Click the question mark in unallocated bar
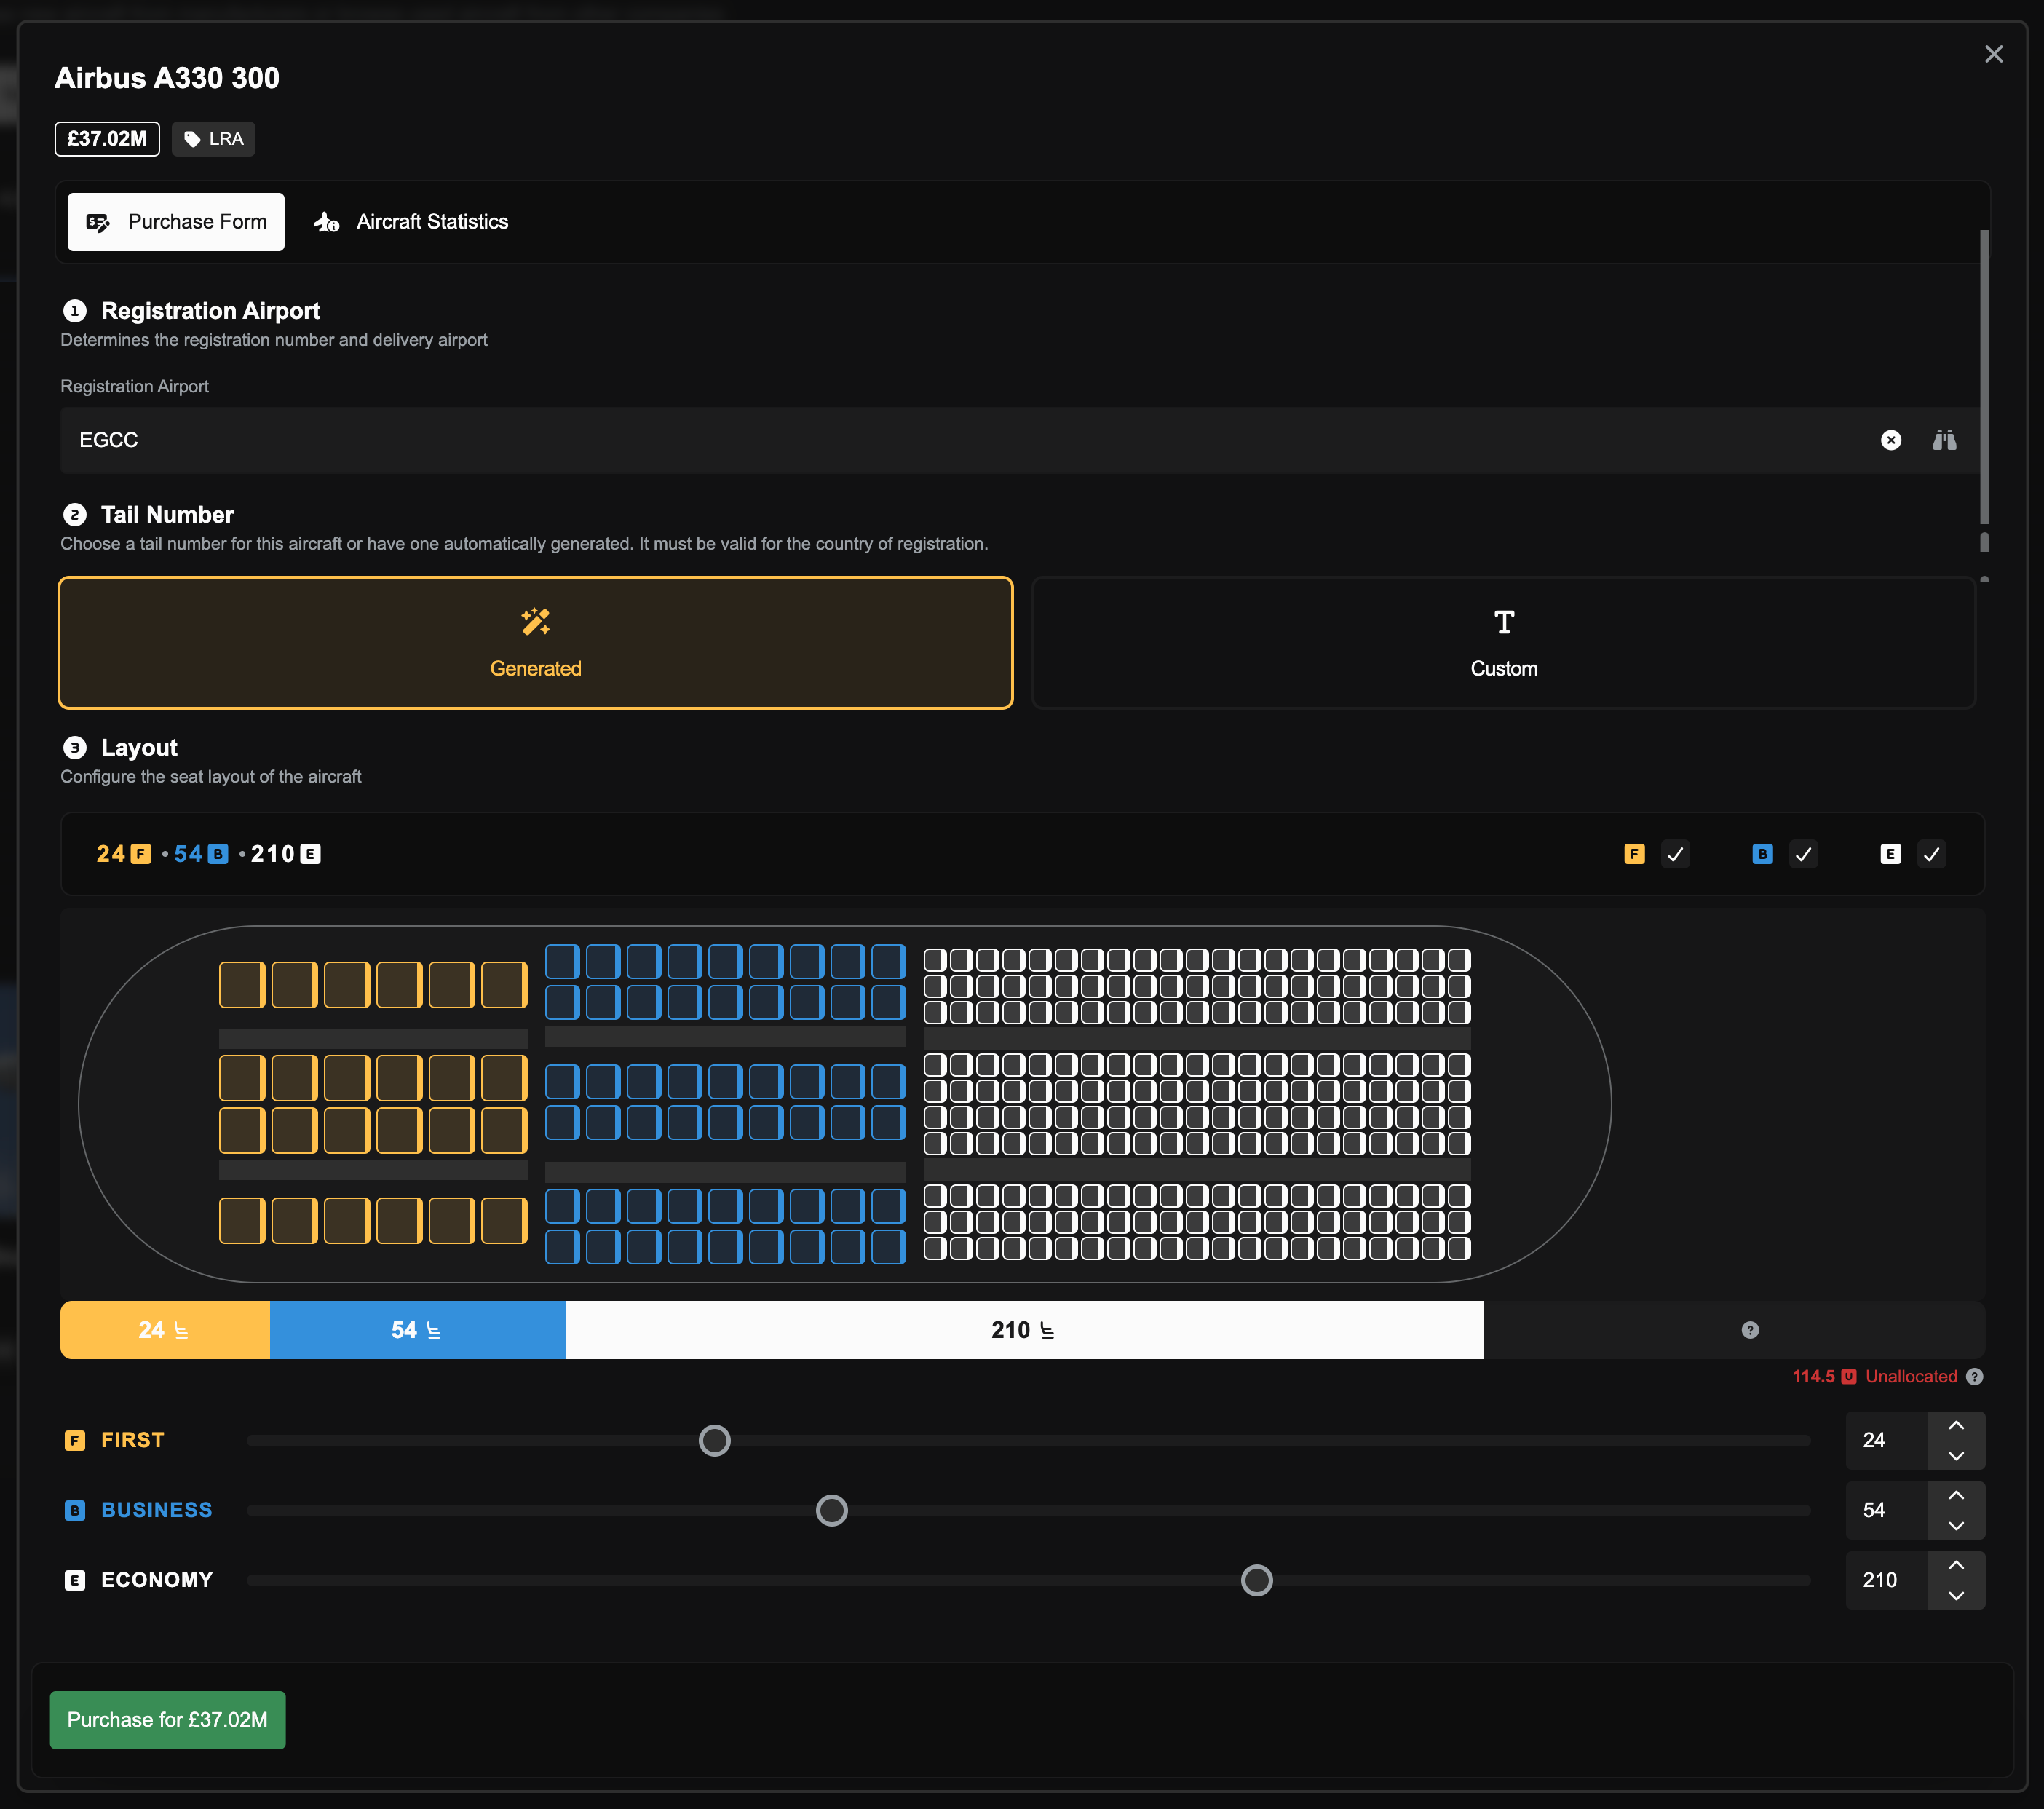The image size is (2044, 1809). coord(1749,1330)
